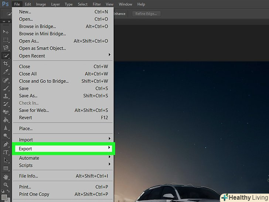Select the Paint Bucket tool
The image size is (269, 202).
[x=6, y=120]
